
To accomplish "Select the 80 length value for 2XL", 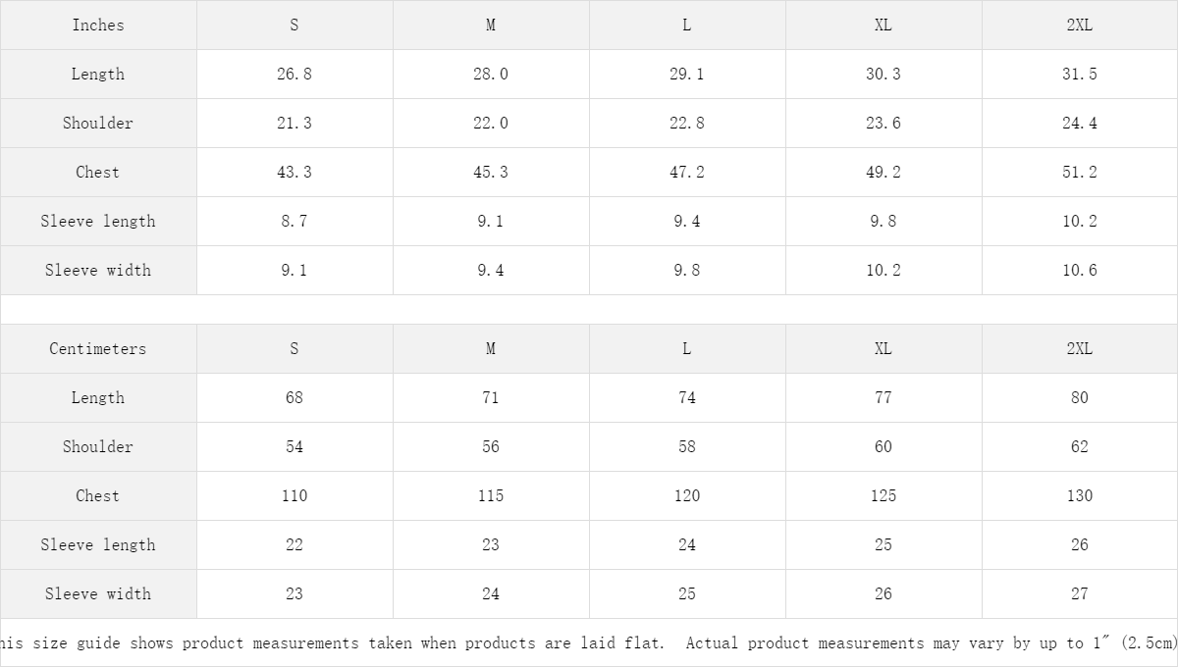I will [x=1080, y=398].
